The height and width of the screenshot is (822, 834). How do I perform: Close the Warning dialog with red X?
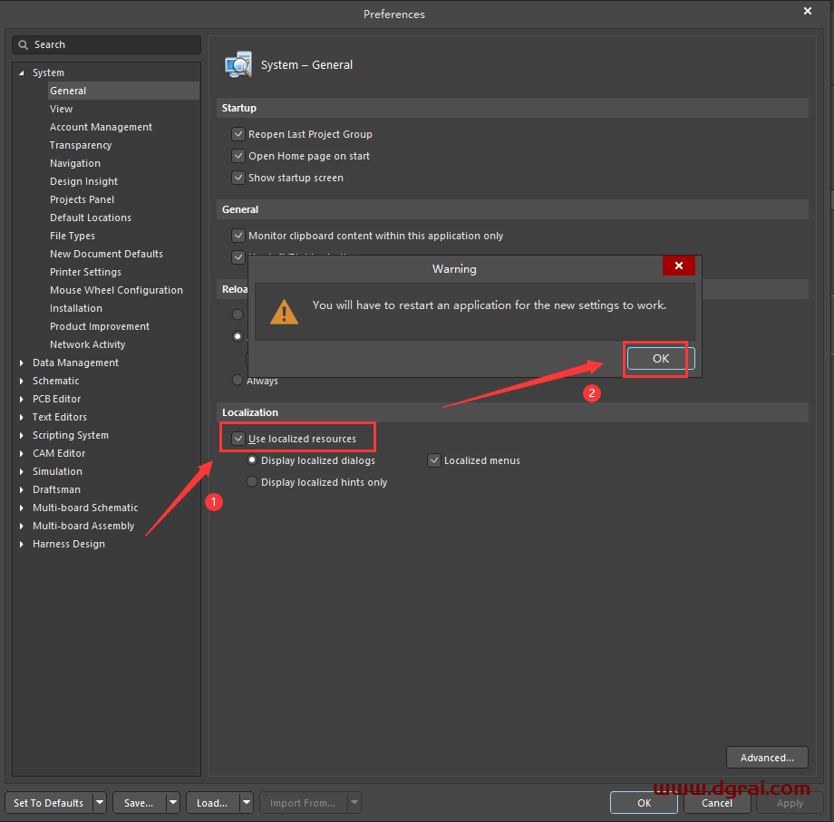(x=679, y=266)
